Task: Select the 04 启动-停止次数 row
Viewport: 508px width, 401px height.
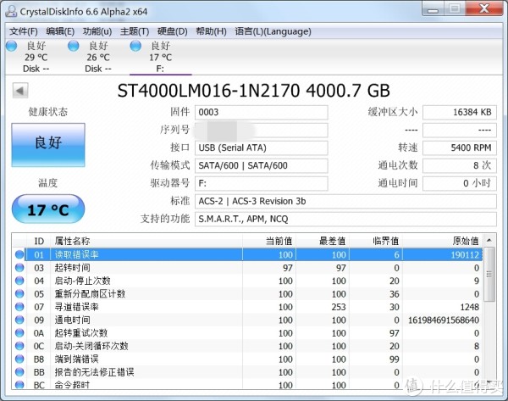Action: 248,281
